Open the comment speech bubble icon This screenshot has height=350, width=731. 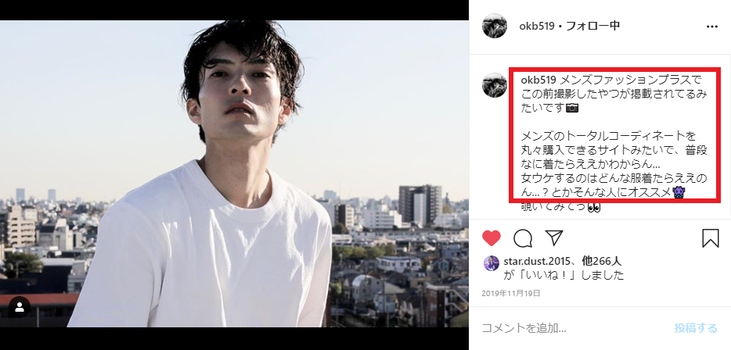pos(523,238)
